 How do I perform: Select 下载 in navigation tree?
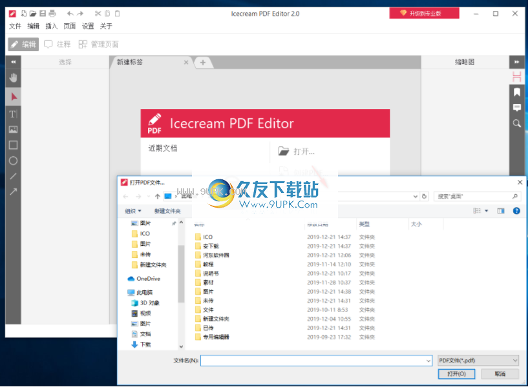[x=142, y=344]
